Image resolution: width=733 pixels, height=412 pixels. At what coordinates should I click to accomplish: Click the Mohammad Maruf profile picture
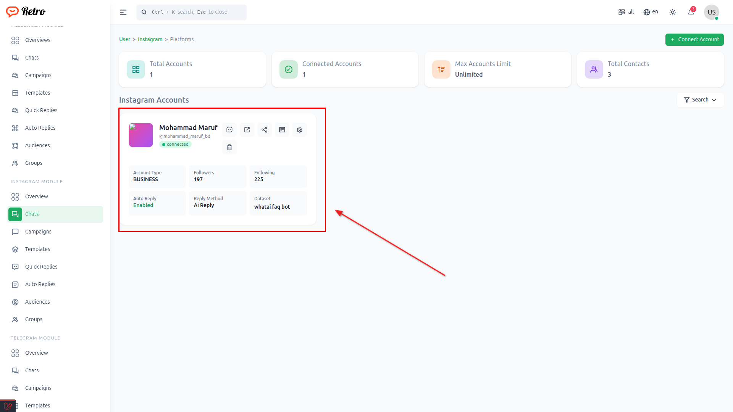click(141, 135)
